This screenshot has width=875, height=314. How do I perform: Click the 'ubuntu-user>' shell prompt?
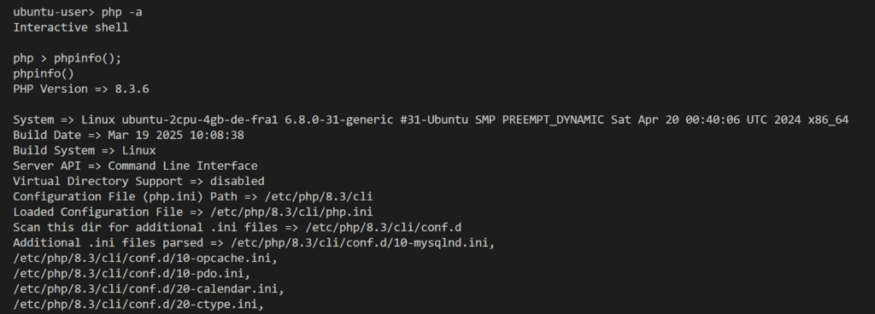(54, 12)
